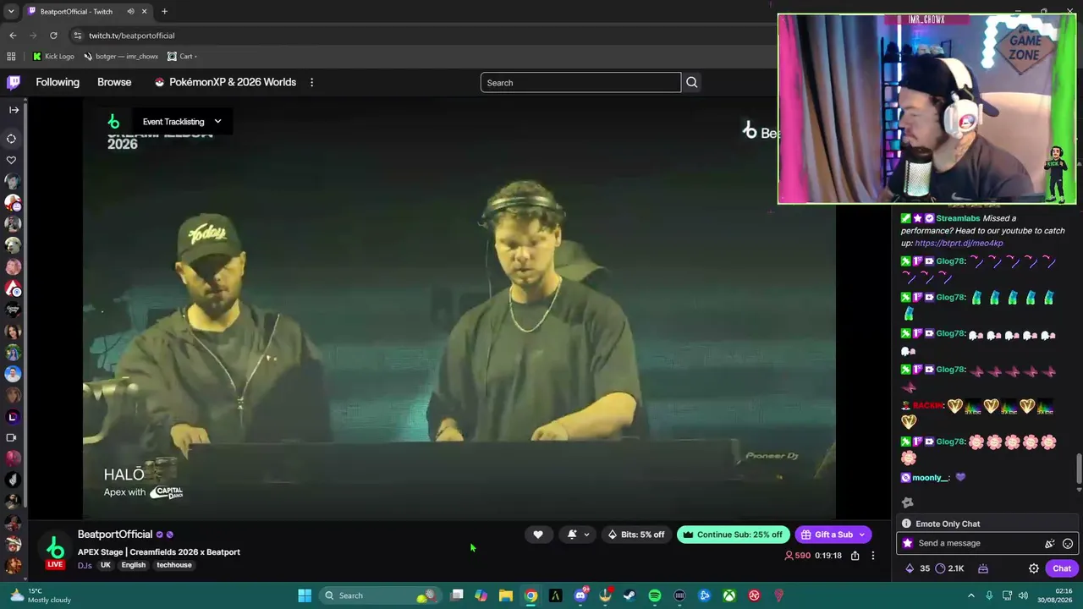Viewport: 1083px width, 609px height.
Task: Open the Windows Start menu
Action: [305, 595]
